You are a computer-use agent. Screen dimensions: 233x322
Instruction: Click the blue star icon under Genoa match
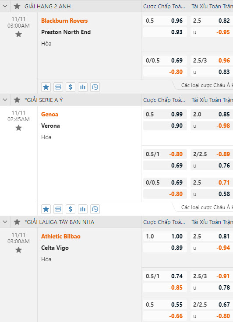click(x=46, y=209)
